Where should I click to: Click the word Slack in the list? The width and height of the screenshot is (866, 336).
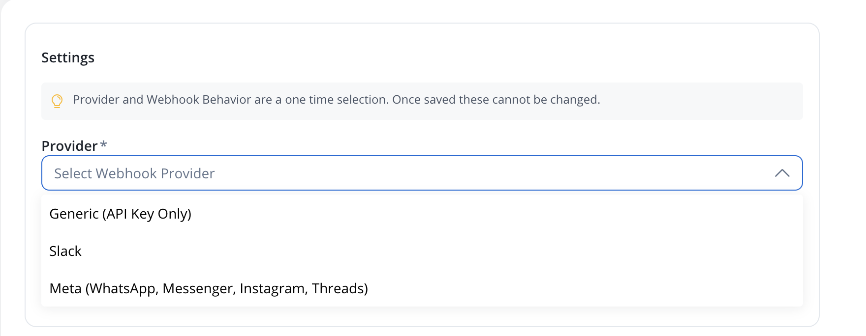tap(65, 251)
